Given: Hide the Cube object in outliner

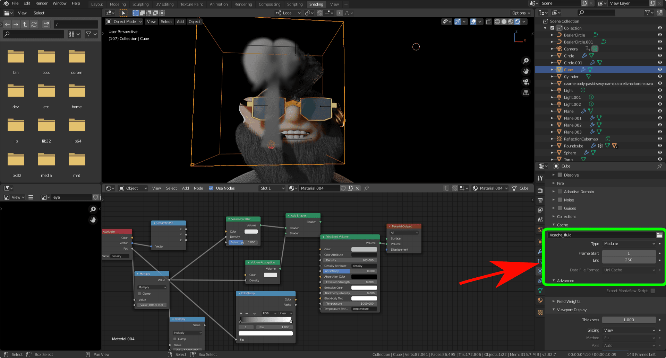Looking at the screenshot, I should click(x=659, y=70).
